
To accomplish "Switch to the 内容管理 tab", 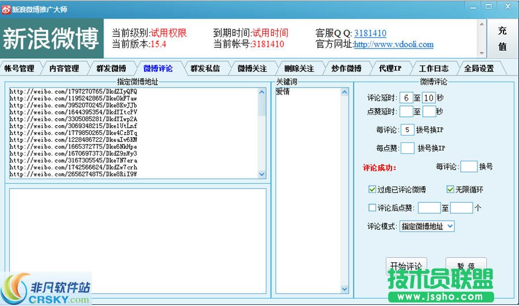I will [64, 69].
